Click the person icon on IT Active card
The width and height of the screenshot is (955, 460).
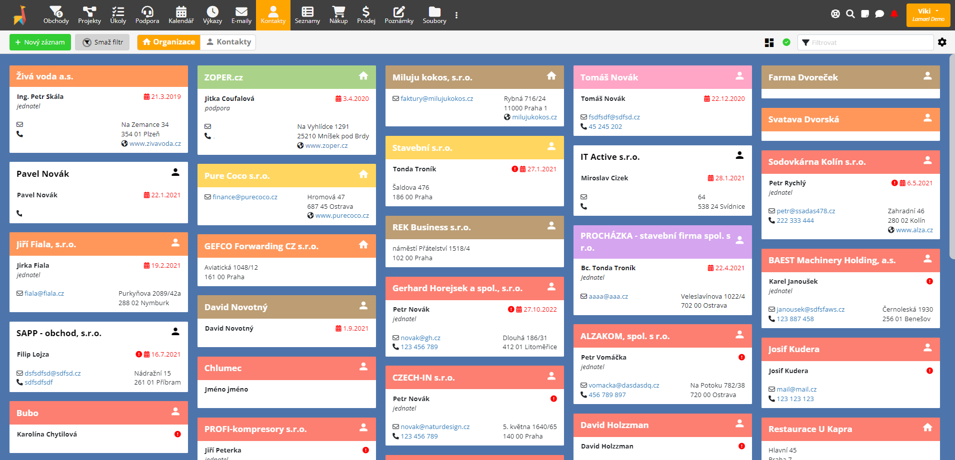click(x=739, y=155)
